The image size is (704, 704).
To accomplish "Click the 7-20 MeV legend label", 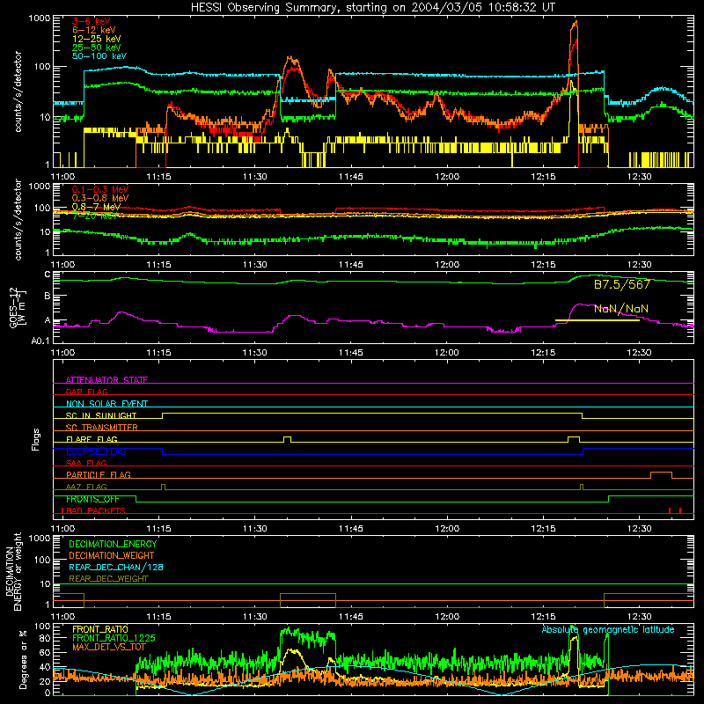I will coord(94,216).
